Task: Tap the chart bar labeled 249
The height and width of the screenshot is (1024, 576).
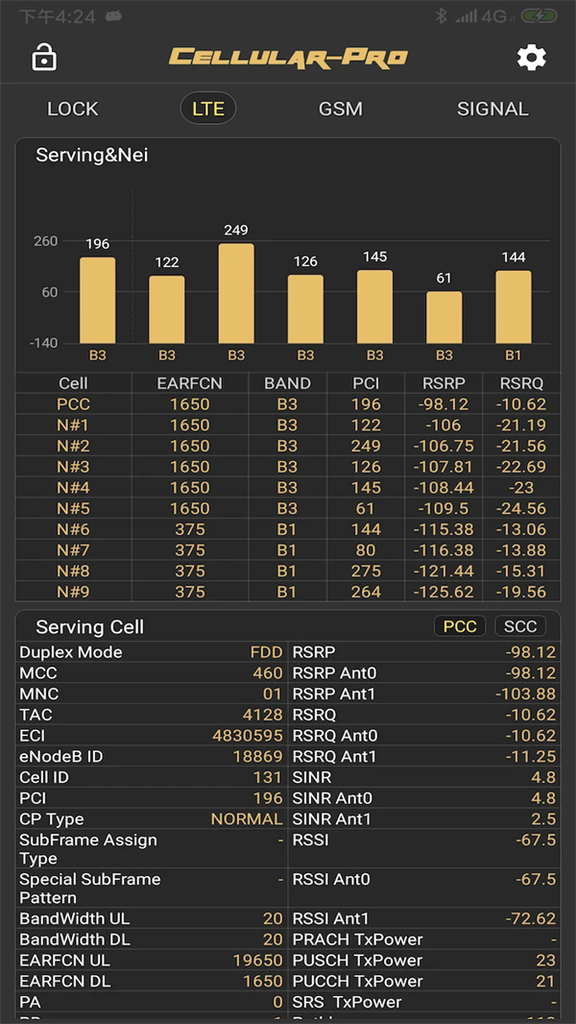Action: coord(236,293)
